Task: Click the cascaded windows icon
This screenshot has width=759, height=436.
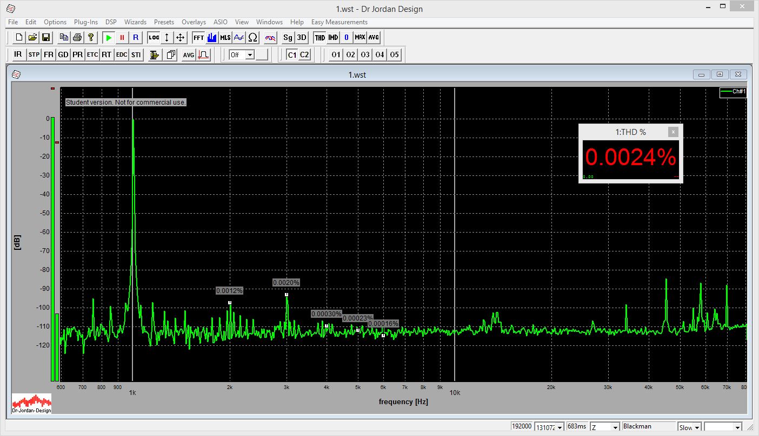Action: click(x=171, y=54)
